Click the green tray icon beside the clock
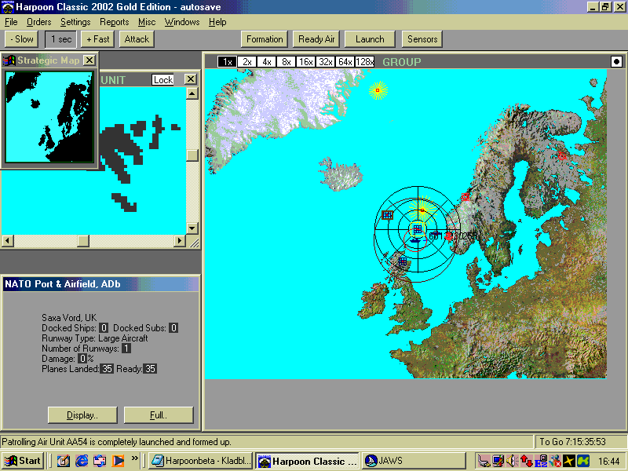 [x=583, y=461]
